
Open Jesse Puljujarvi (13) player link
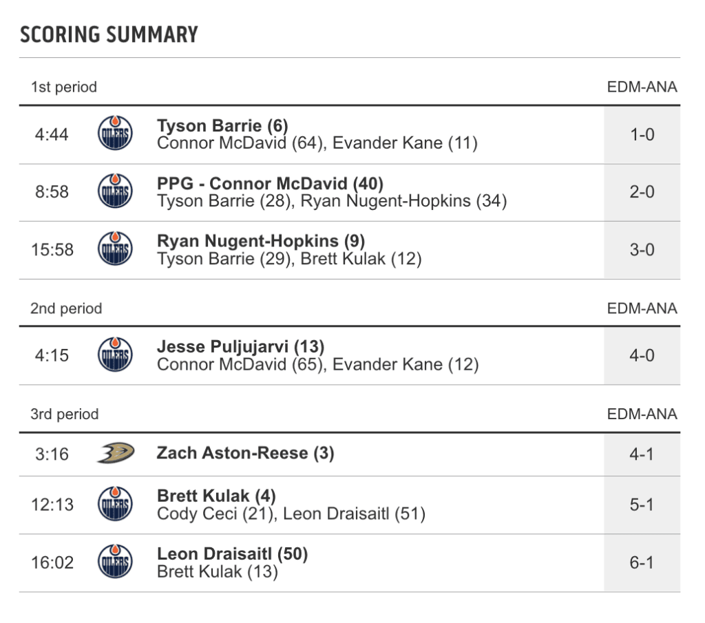click(x=240, y=347)
